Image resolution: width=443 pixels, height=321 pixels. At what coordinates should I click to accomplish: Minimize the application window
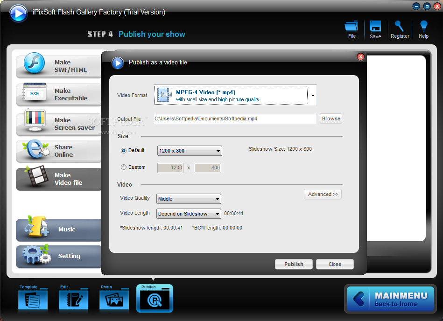[x=416, y=6]
